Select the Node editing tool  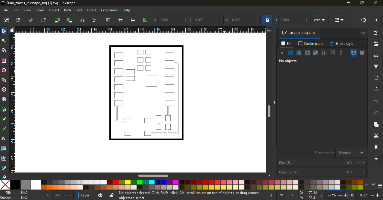click(4, 41)
